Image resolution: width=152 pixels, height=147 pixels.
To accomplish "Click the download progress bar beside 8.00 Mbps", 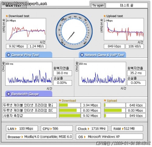I will (x=70, y=110).
